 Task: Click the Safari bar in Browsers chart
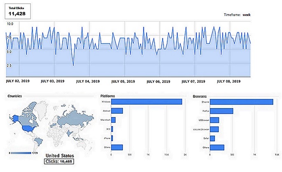(x=212, y=138)
